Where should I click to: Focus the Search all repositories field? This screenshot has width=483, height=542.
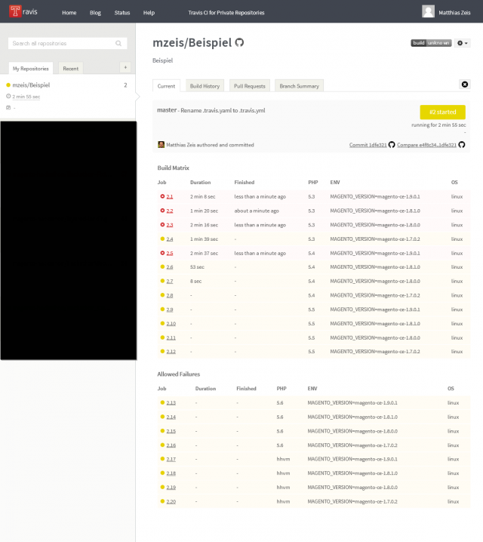tap(67, 44)
